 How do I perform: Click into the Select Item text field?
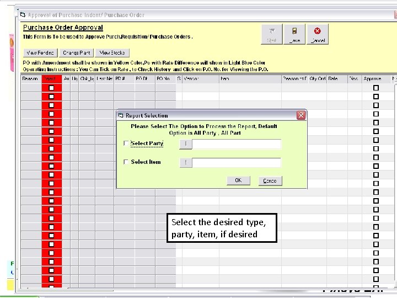click(237, 163)
